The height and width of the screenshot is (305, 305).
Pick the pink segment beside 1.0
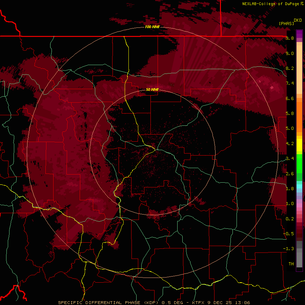click(x=299, y=205)
